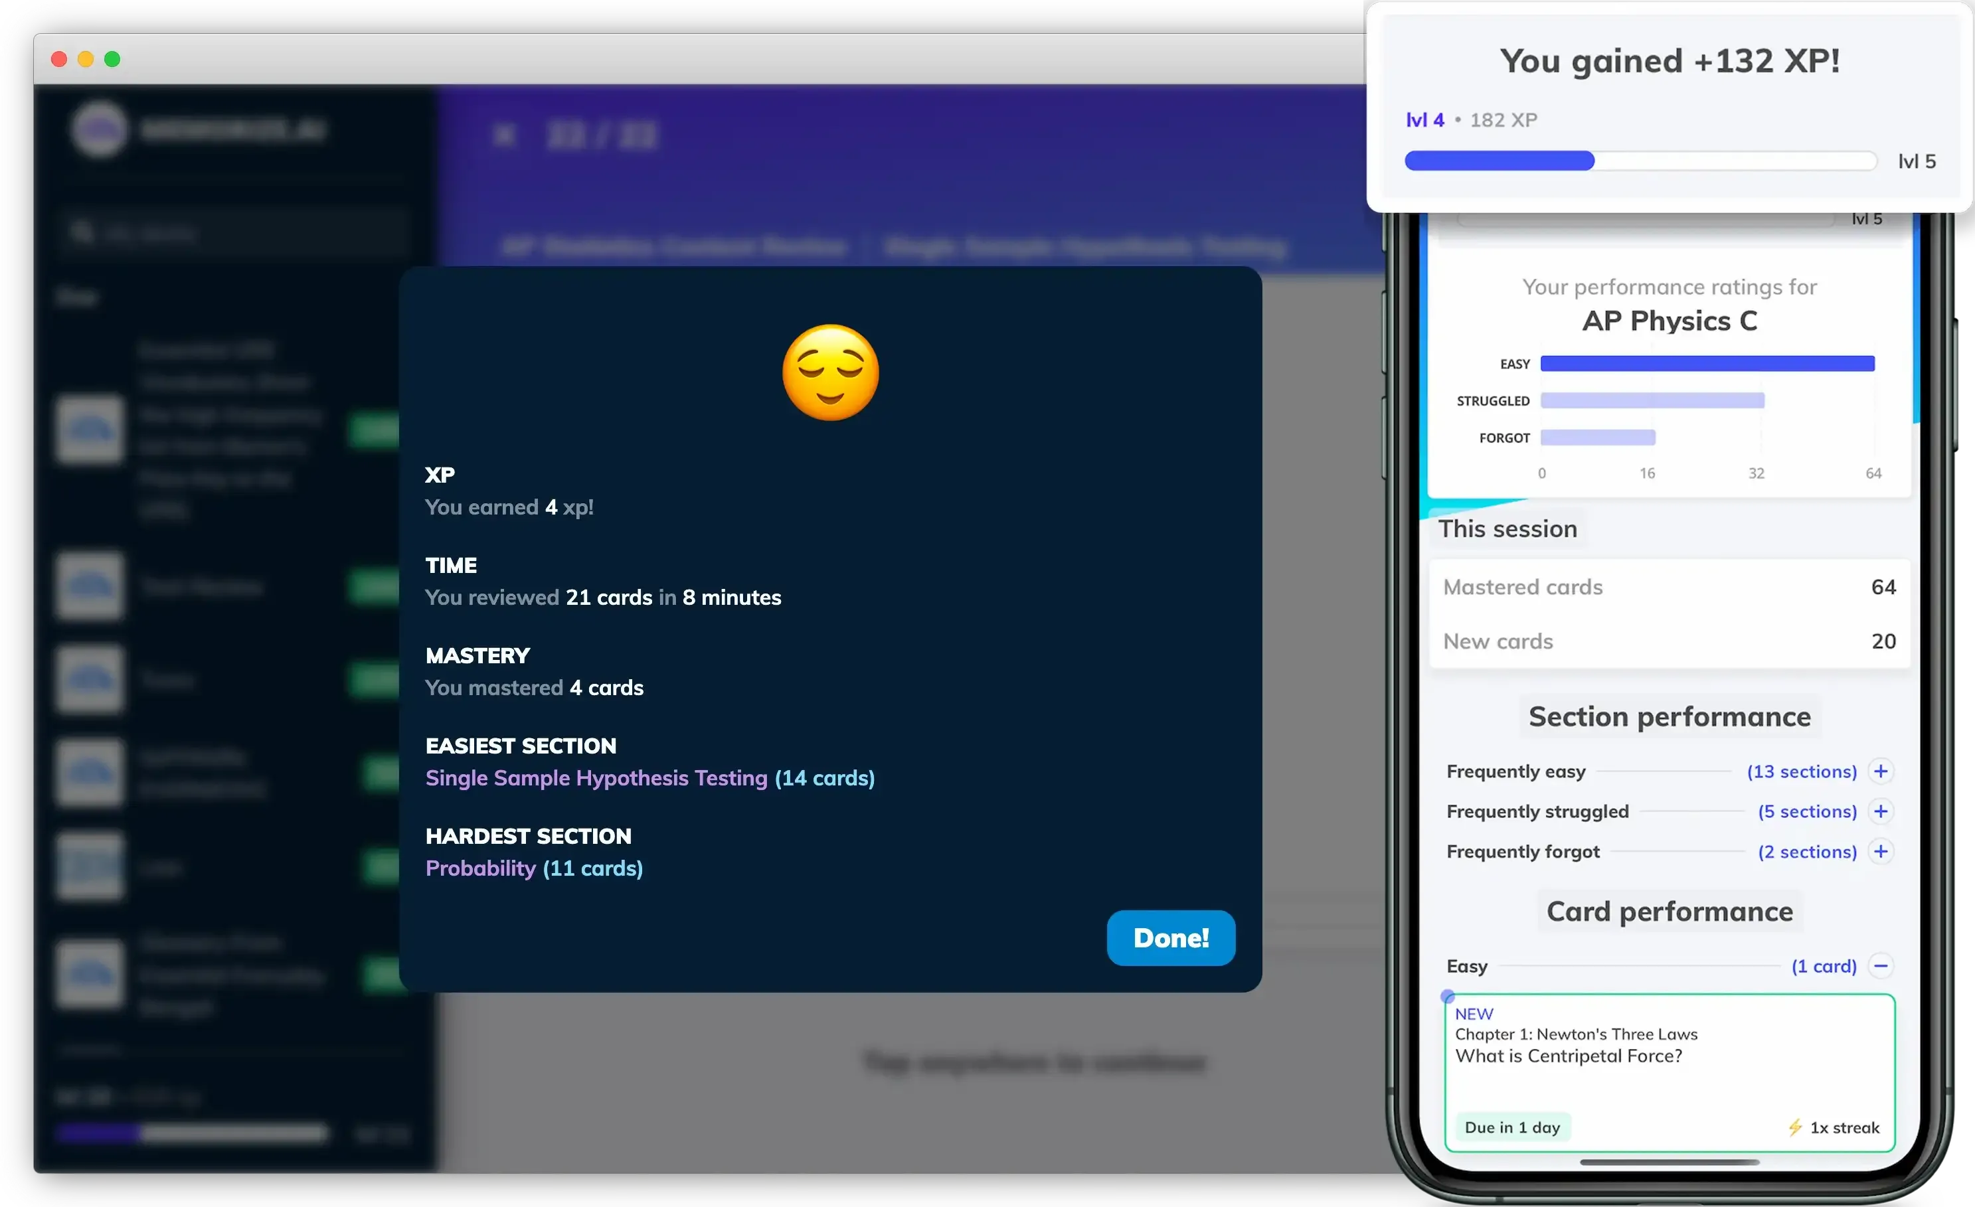
Task: Expand Frequently struggled sections list
Action: [x=1881, y=811]
